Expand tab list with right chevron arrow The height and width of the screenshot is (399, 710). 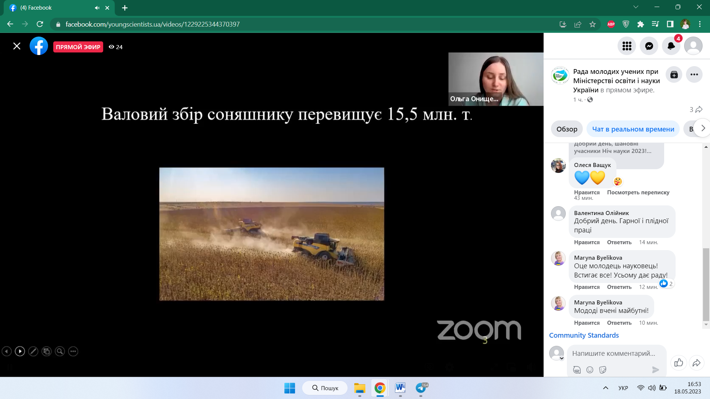(x=703, y=128)
